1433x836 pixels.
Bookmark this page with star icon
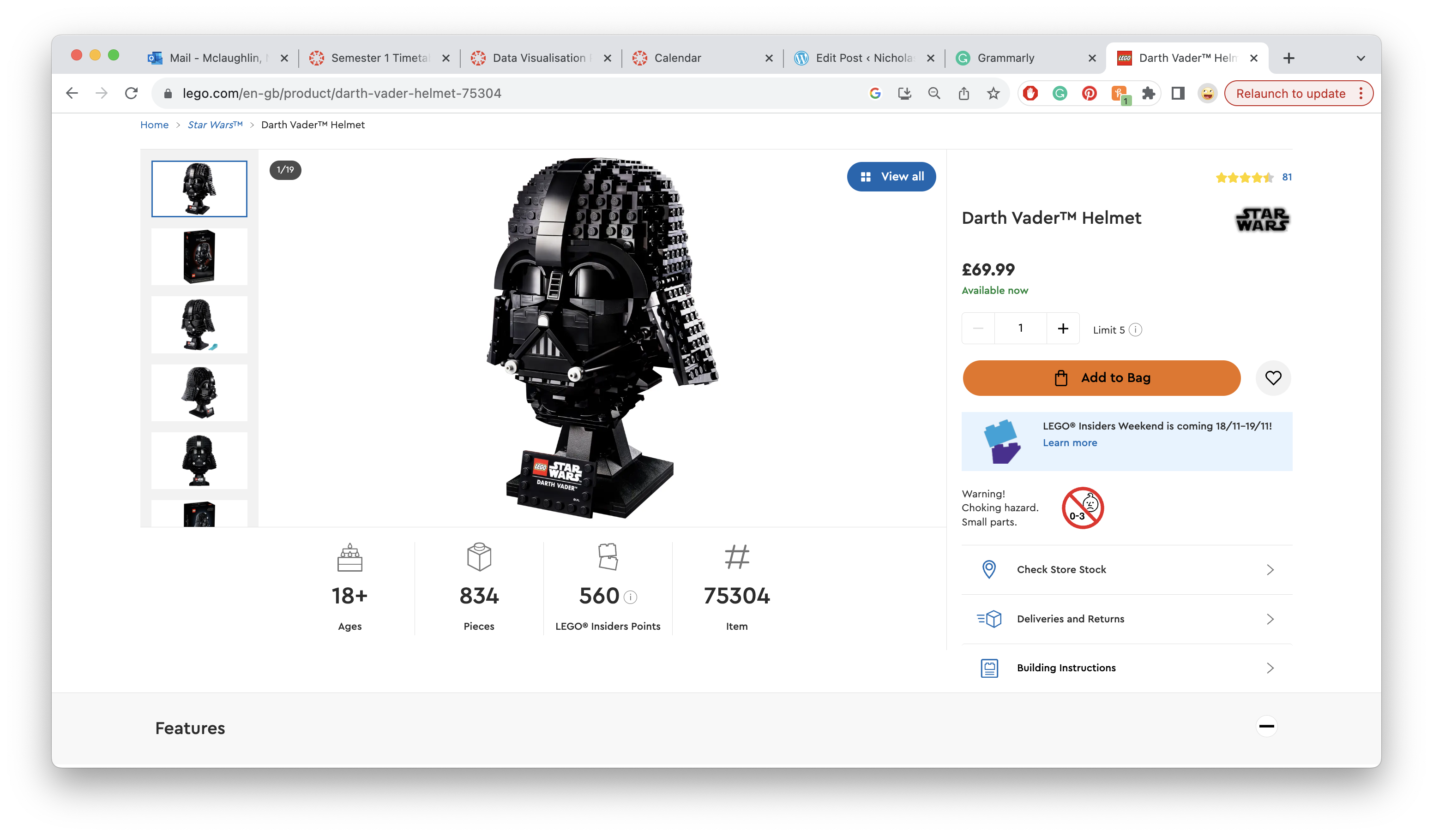pyautogui.click(x=993, y=93)
